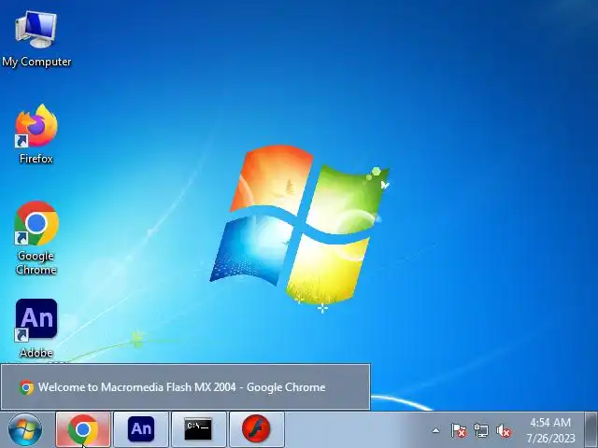Click the muted volume tray icon
Viewport: 598px width, 448px height.
click(504, 431)
